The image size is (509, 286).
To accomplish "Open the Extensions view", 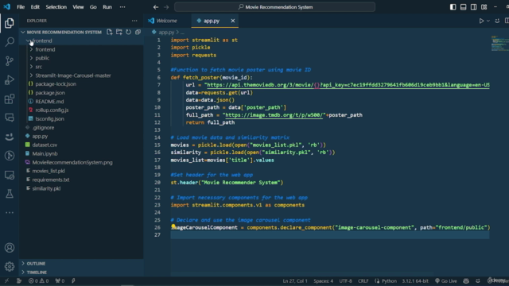I will [10, 99].
